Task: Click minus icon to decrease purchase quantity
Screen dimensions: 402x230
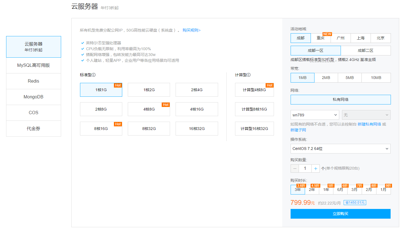Action: coord(295,168)
